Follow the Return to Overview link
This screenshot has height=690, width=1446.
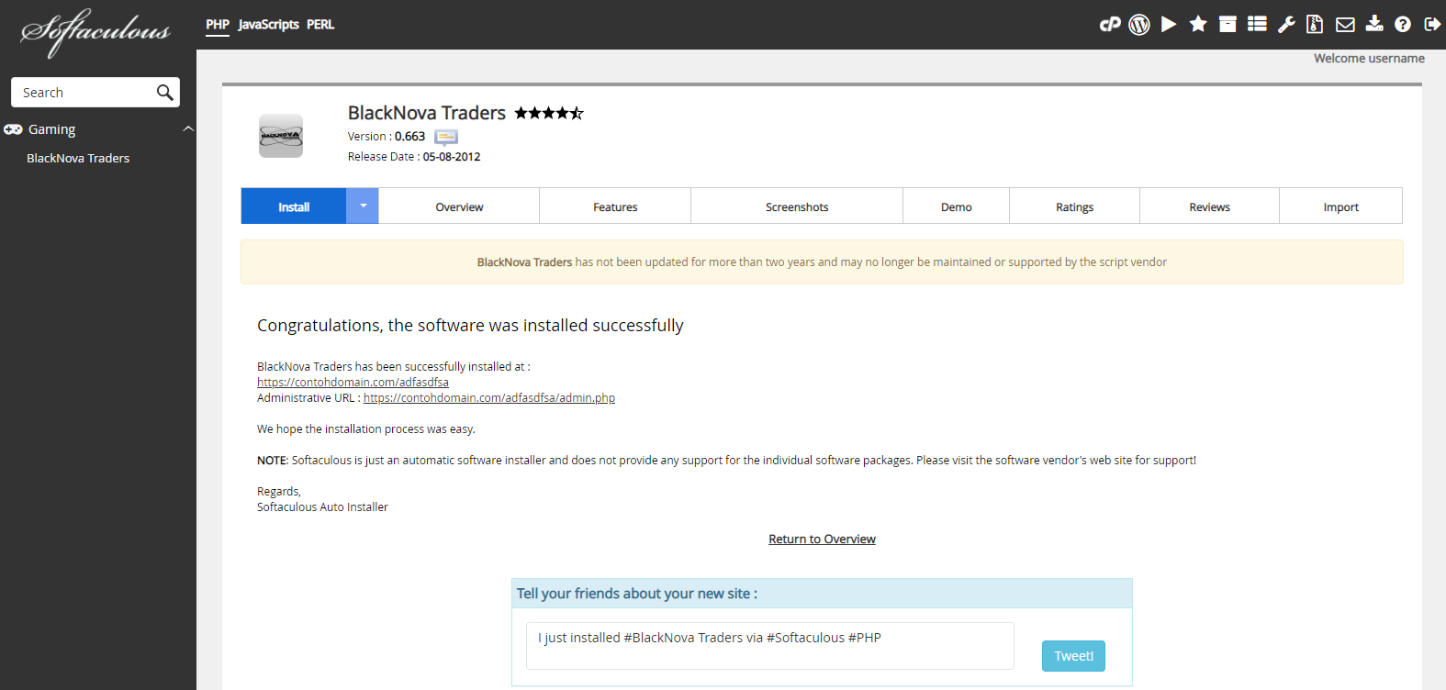coord(822,540)
